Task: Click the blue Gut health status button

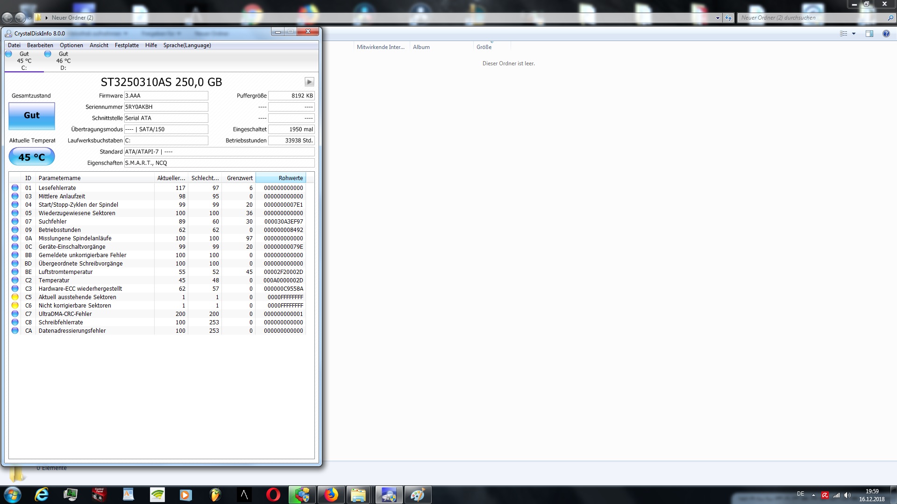Action: pos(32,116)
